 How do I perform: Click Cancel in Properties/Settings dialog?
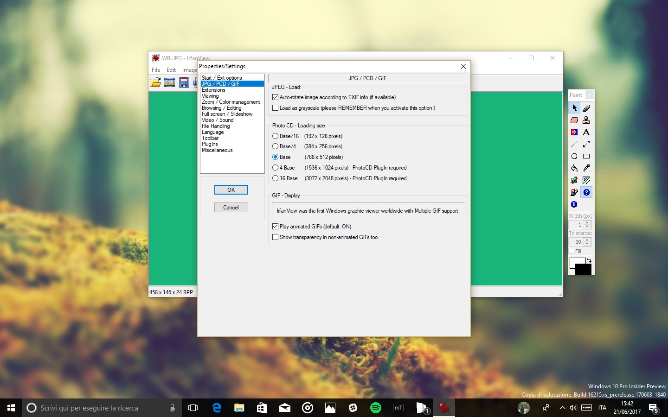(231, 208)
